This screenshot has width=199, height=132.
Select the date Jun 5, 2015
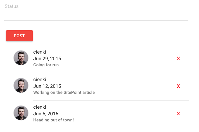tap(46, 114)
